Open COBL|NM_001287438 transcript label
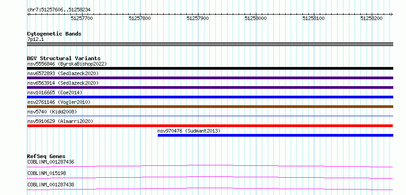This screenshot has height=195, width=406. click(x=51, y=185)
